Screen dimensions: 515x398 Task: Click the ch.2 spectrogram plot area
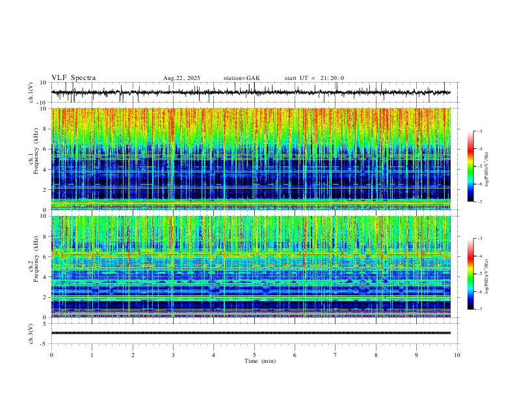tap(250, 267)
